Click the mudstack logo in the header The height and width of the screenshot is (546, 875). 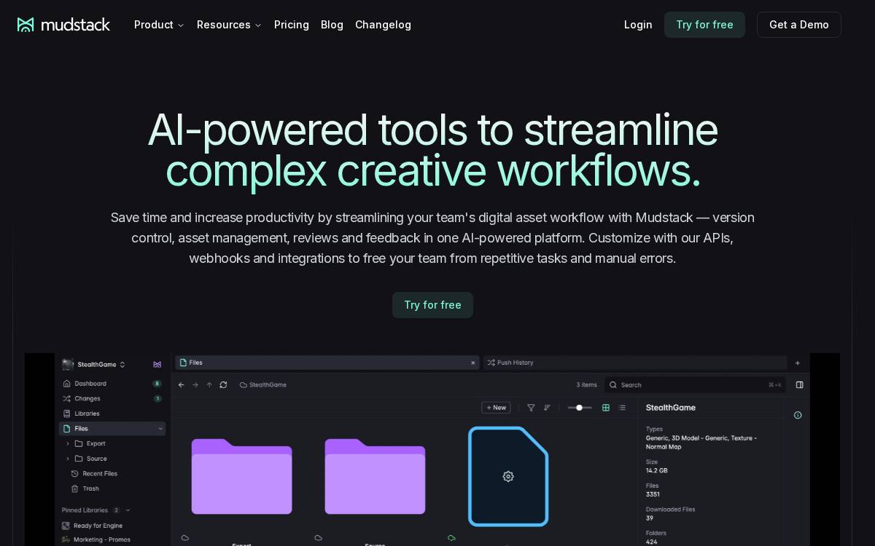pos(63,25)
